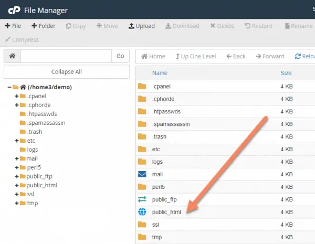The height and width of the screenshot is (244, 315).
Task: Click the path input field
Action: point(66,56)
